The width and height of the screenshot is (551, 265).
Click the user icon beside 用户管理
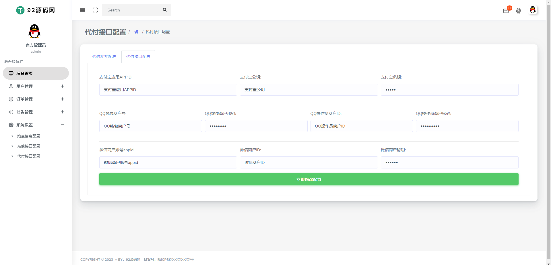pos(11,86)
